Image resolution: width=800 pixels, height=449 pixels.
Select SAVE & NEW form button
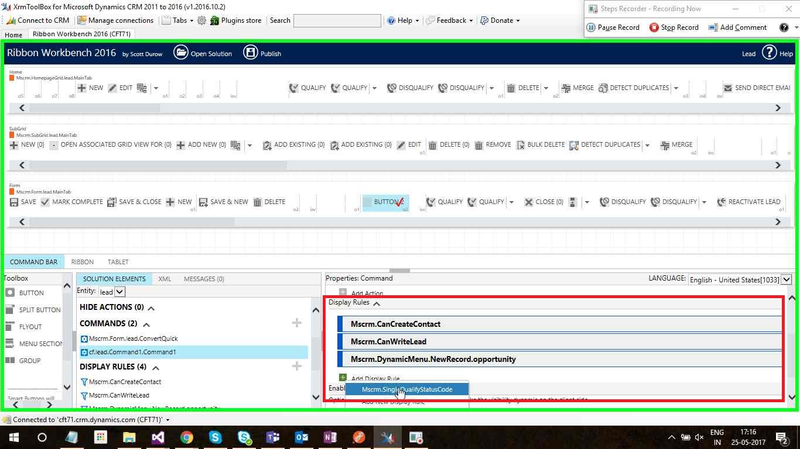pyautogui.click(x=223, y=202)
